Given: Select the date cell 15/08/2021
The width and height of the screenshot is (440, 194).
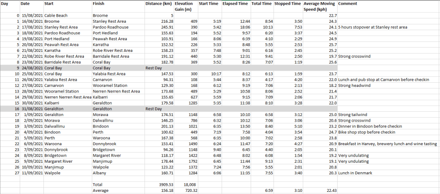Looking at the screenshot, I should 31,15.
